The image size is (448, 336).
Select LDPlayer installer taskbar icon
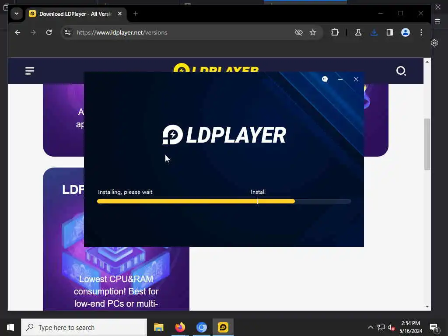point(223,327)
